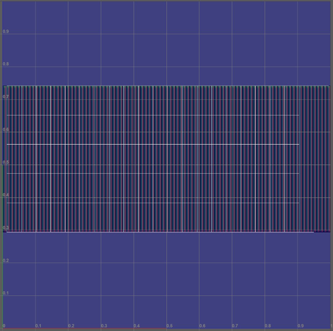Click the 0.6 label on the horizontal axis
This screenshot has height=331, width=333.
[x=202, y=326]
